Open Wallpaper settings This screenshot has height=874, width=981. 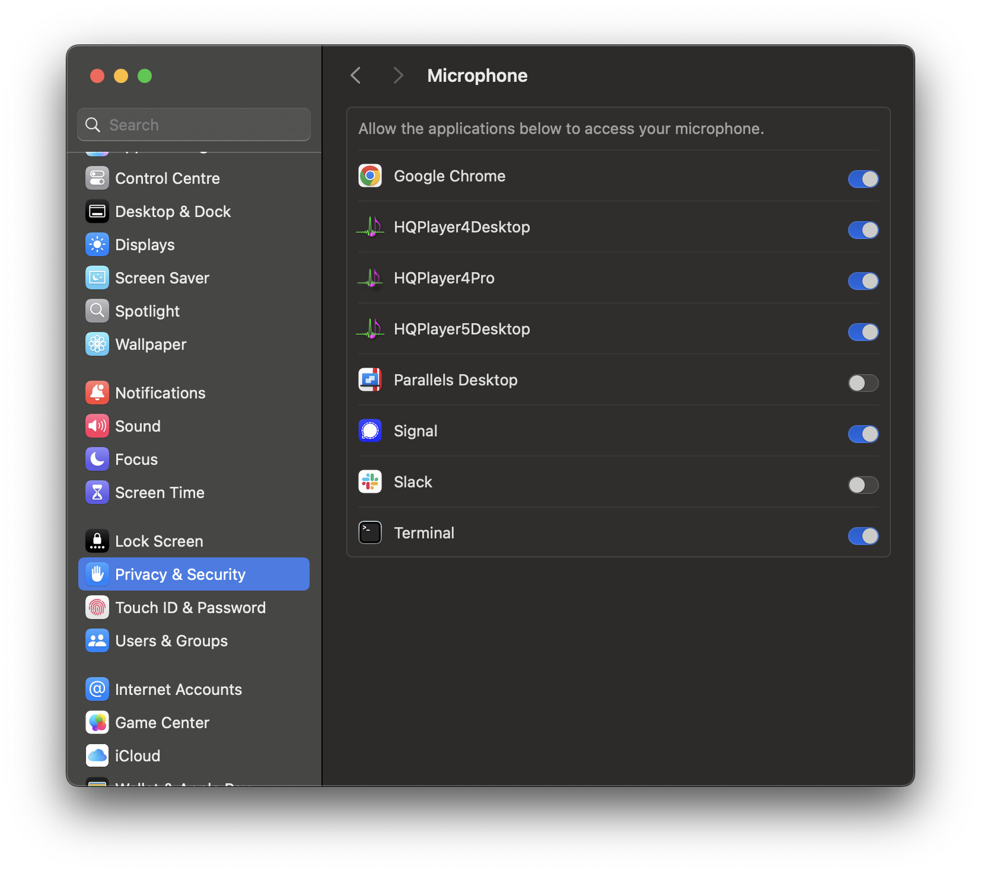tap(194, 344)
